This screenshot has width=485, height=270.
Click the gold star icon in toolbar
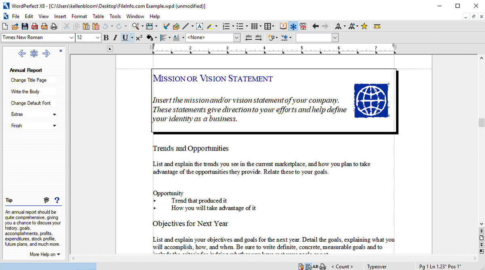coord(364,27)
